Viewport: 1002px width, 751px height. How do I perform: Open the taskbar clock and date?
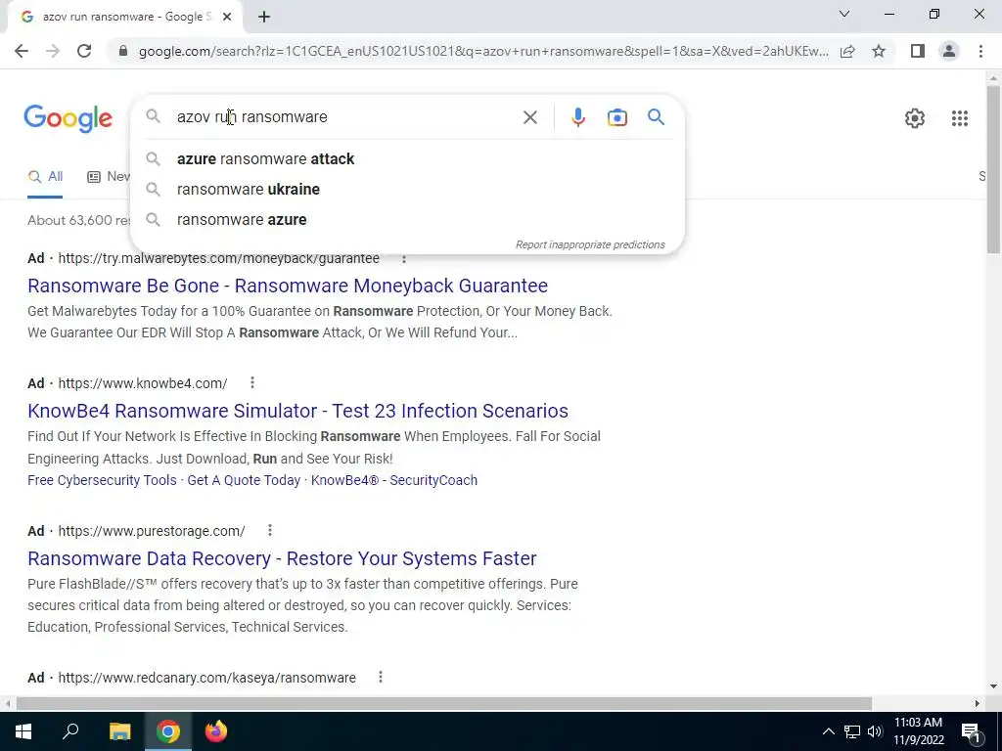pos(918,731)
